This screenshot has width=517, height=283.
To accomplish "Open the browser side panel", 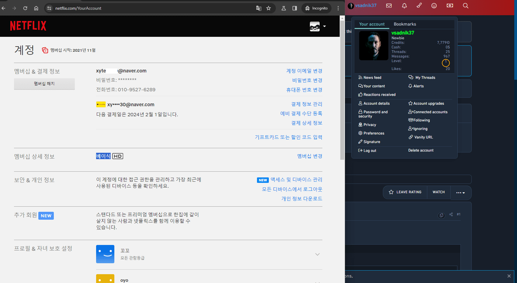I will pos(295,8).
